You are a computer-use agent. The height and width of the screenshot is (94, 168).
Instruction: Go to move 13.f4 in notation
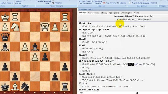pyautogui.click(x=89, y=23)
